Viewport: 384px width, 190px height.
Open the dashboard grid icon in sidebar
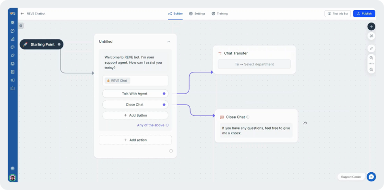12,23
